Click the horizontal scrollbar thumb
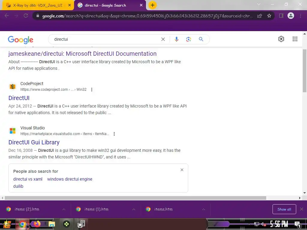Image resolution: width=307 pixels, height=230 pixels. pos(136,198)
